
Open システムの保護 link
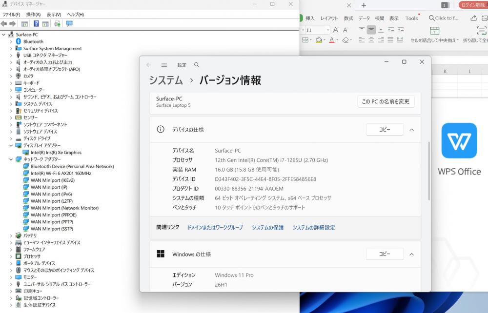(x=267, y=228)
